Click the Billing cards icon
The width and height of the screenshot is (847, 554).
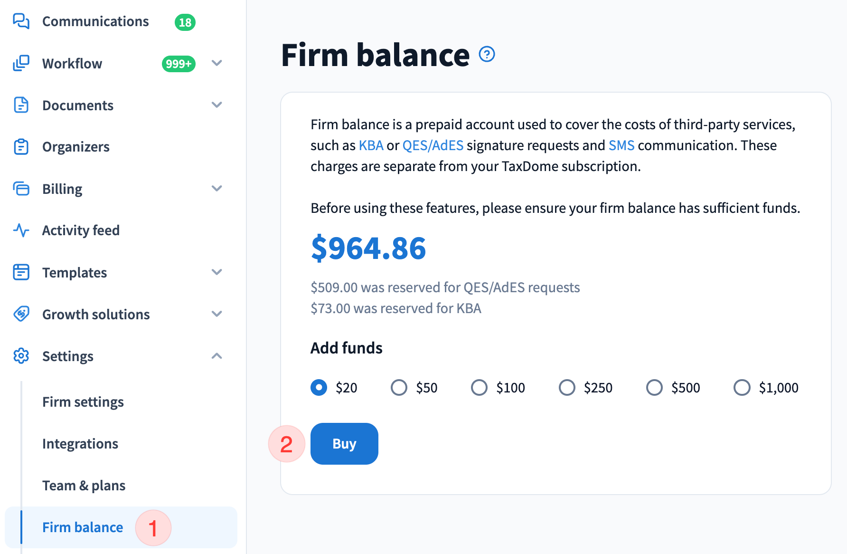point(21,189)
